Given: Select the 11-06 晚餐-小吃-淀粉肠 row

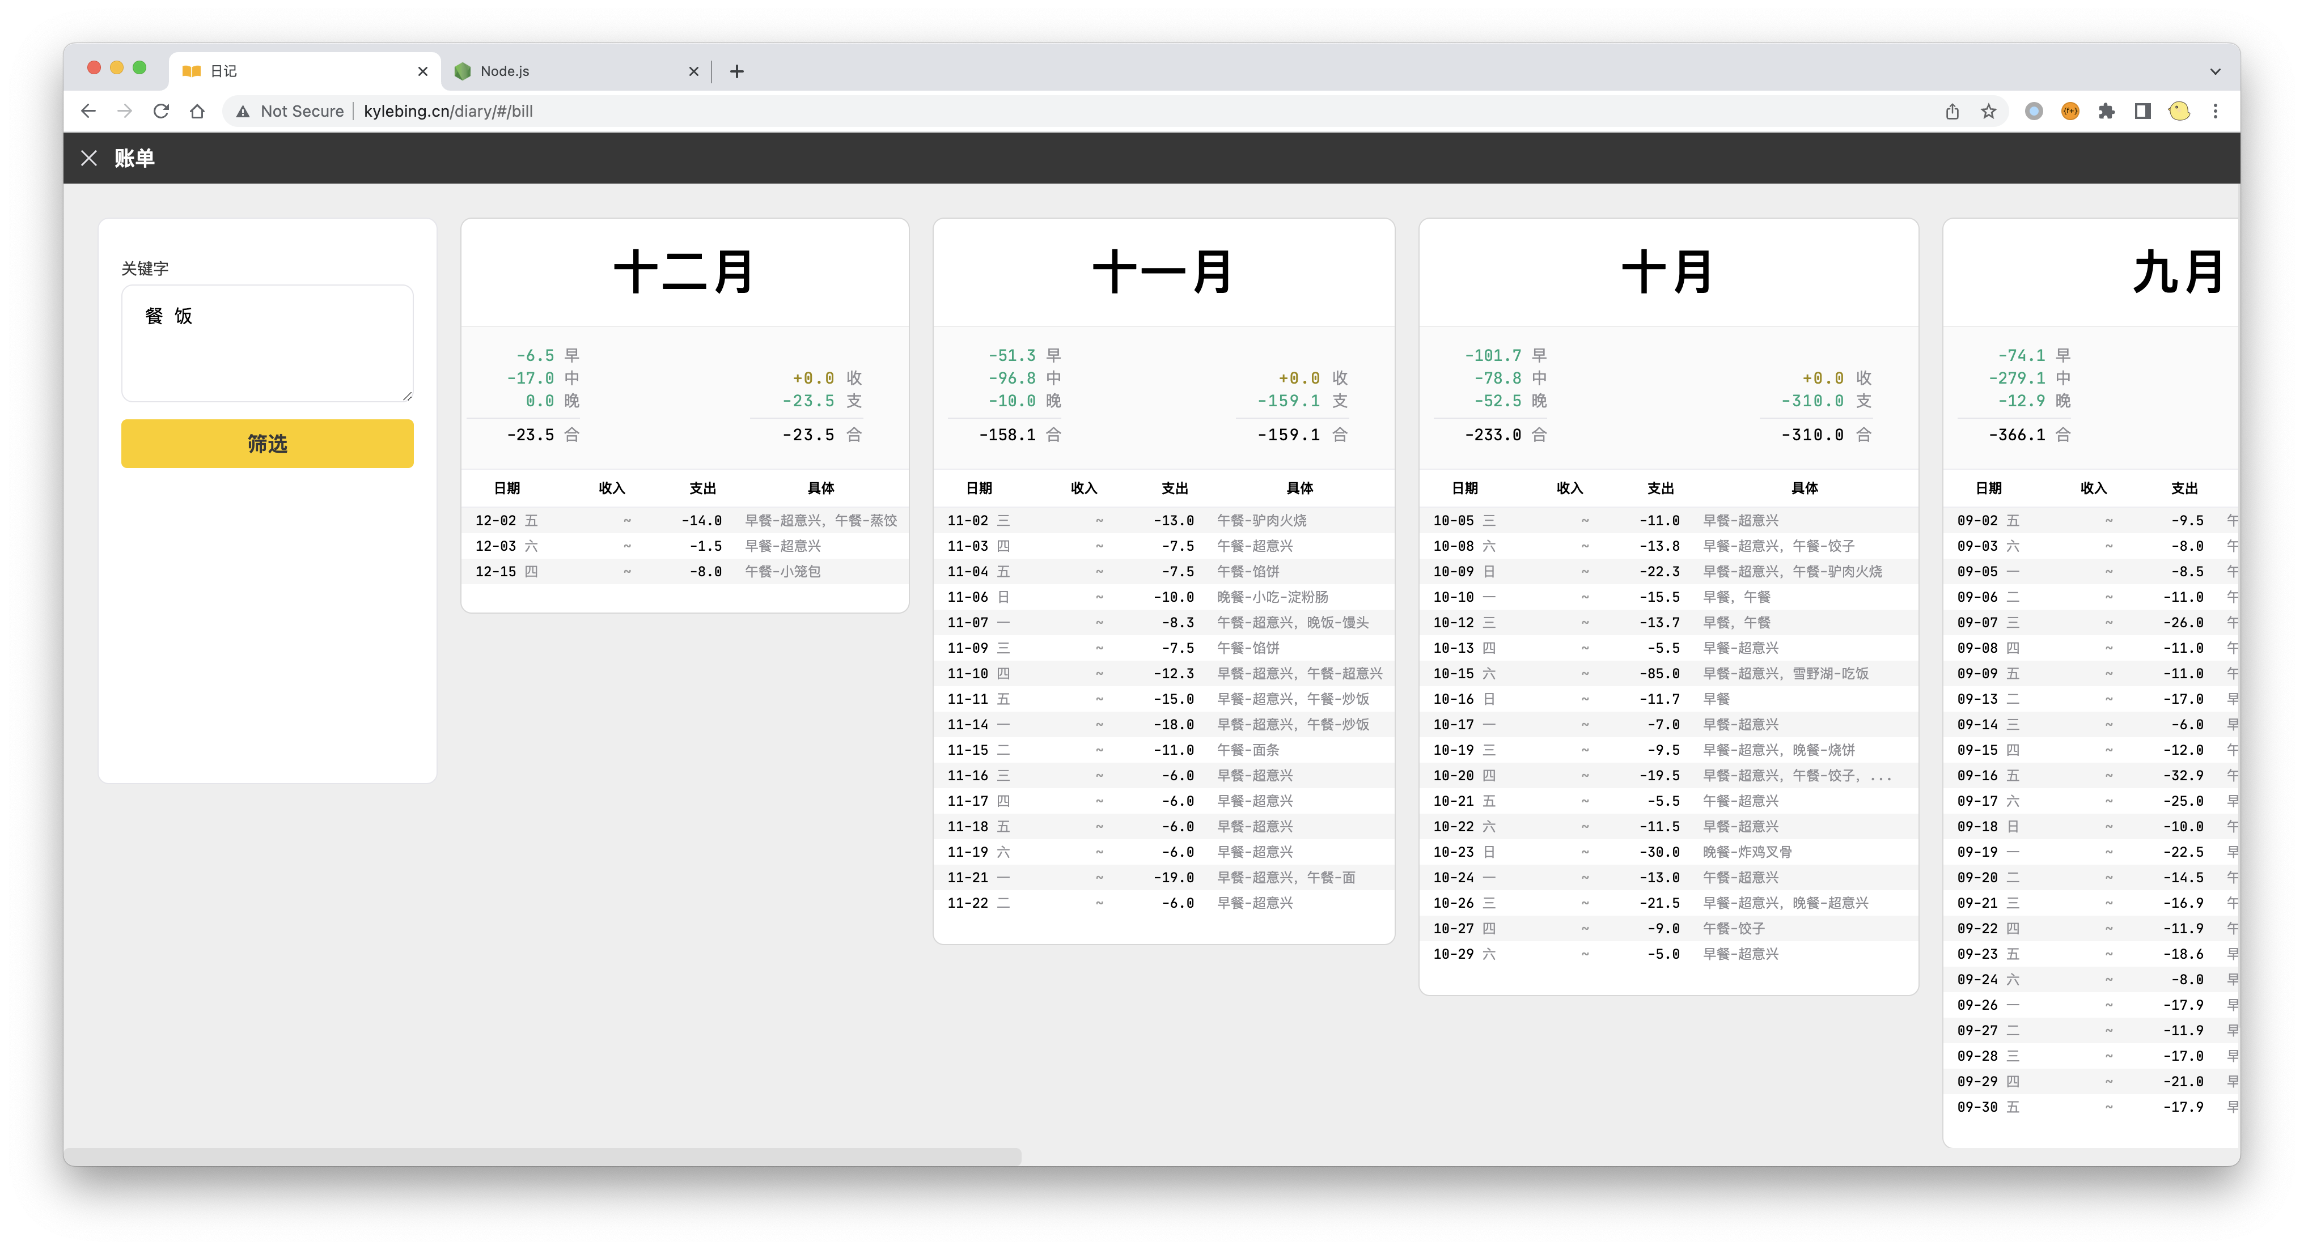Looking at the screenshot, I should pyautogui.click(x=1163, y=597).
